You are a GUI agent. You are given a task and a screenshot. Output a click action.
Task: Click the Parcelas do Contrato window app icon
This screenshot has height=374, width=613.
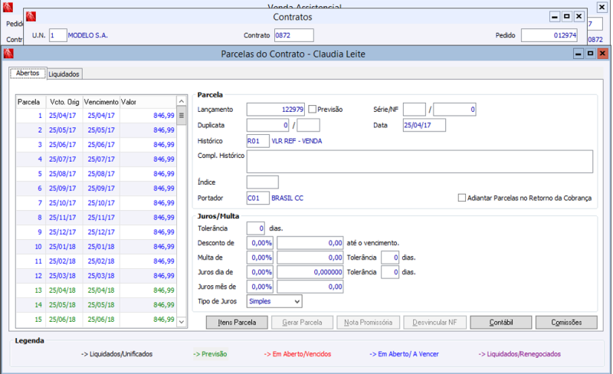[8, 54]
